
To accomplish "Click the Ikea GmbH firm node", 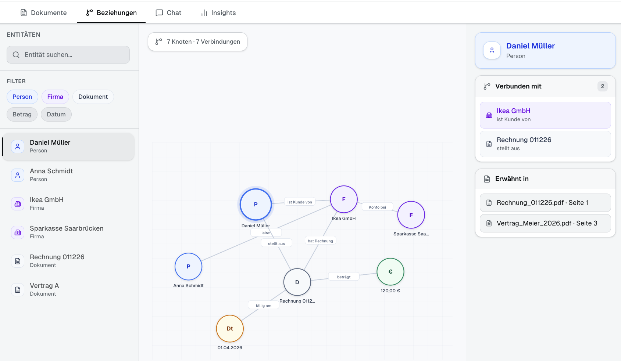I will click(x=343, y=199).
